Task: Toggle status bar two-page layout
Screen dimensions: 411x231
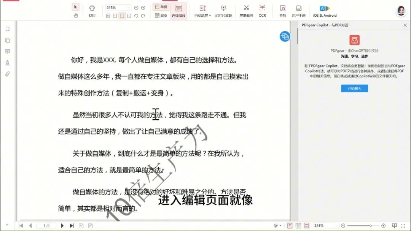Action: pyautogui.click(x=298, y=226)
